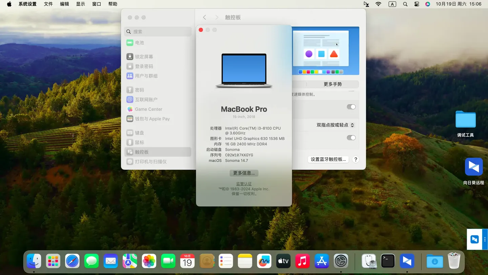The image size is (488, 275).
Task: Click the 更多信息 button in About This Mac
Action: click(244, 173)
